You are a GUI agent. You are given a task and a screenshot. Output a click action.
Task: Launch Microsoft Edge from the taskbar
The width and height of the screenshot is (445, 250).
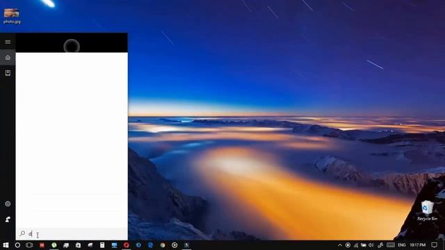coord(150,245)
